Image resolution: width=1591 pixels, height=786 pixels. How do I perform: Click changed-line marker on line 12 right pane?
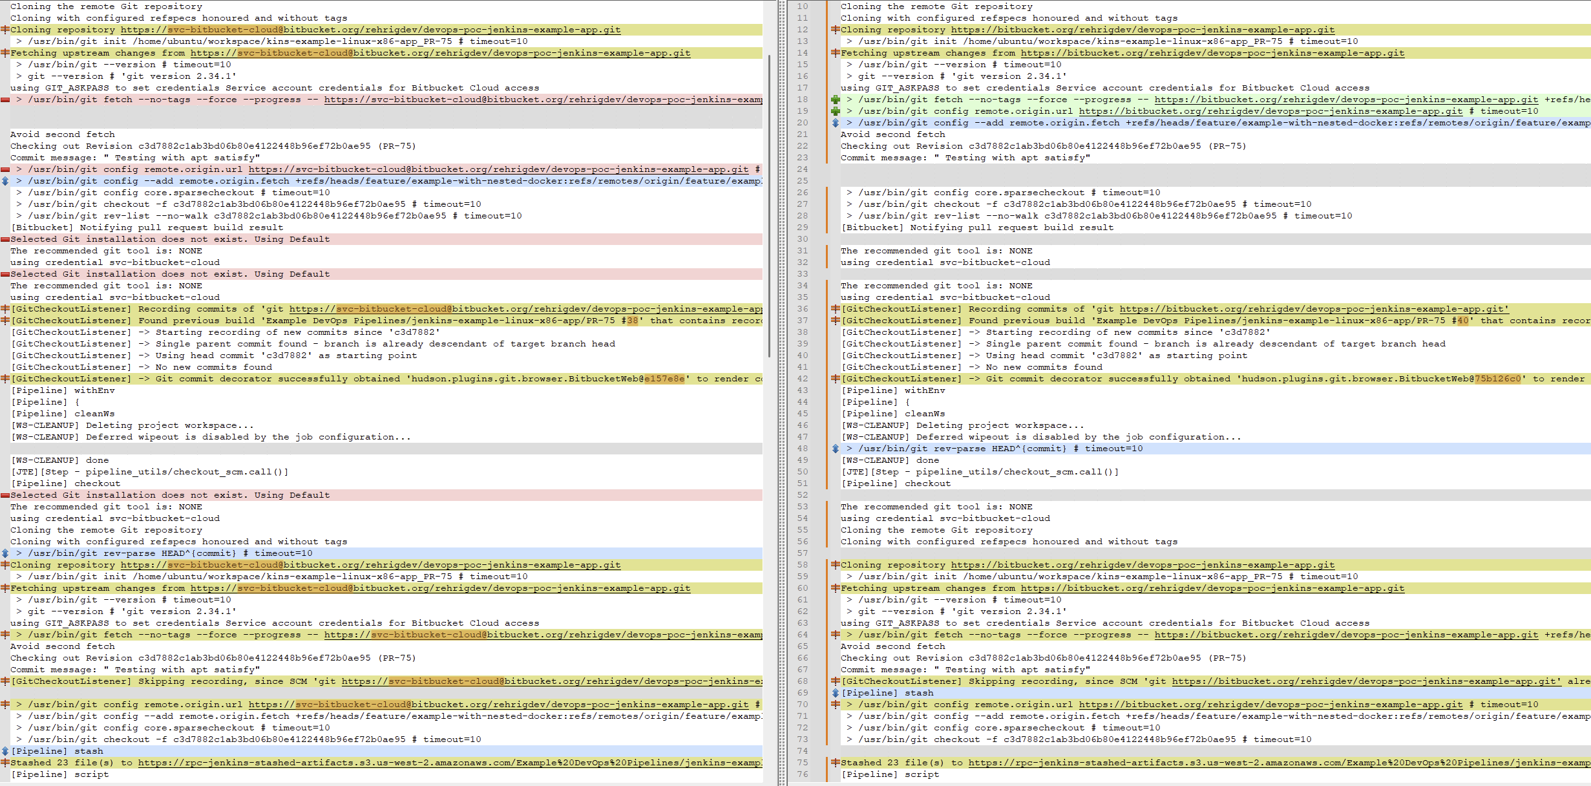point(835,30)
